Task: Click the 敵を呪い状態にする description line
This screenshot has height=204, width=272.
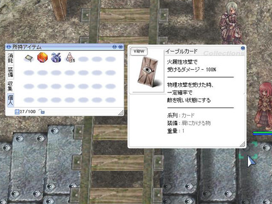Action: [189, 100]
